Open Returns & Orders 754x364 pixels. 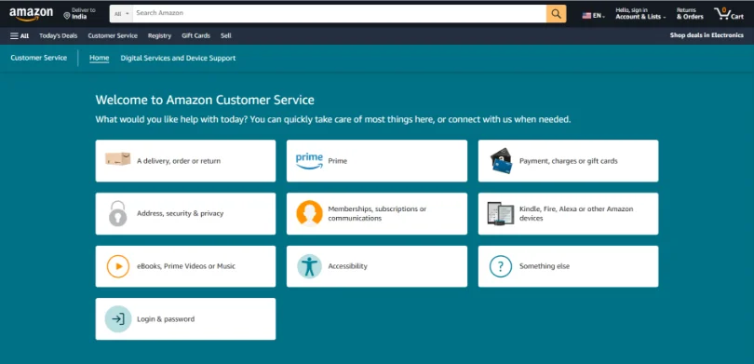tap(690, 13)
